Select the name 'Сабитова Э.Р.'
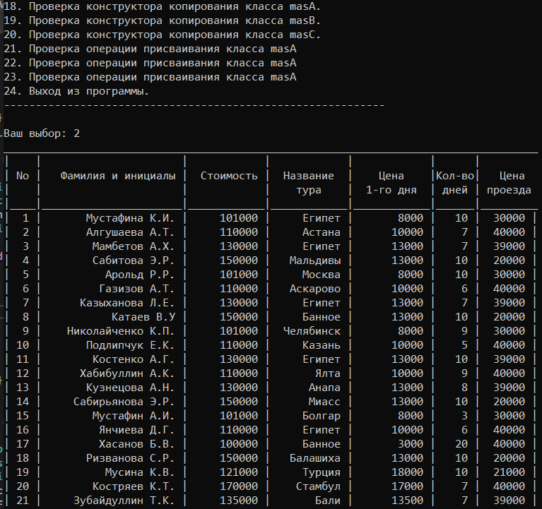The width and height of the screenshot is (542, 509). pyautogui.click(x=134, y=261)
